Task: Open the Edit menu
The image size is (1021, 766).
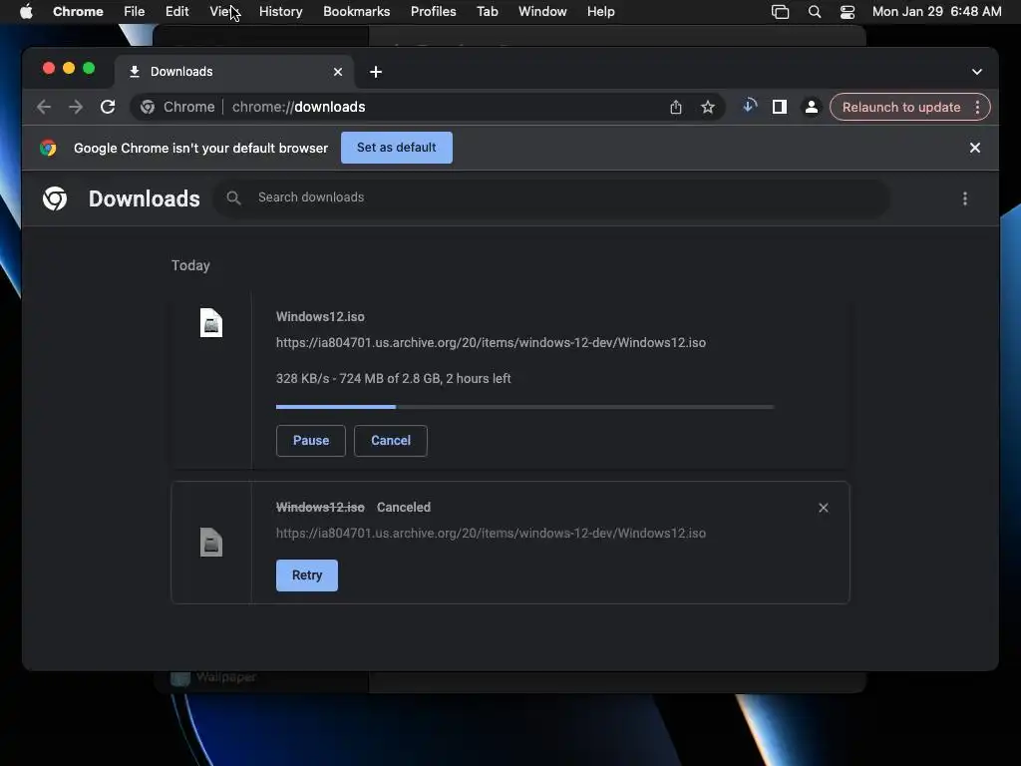Action: click(176, 11)
